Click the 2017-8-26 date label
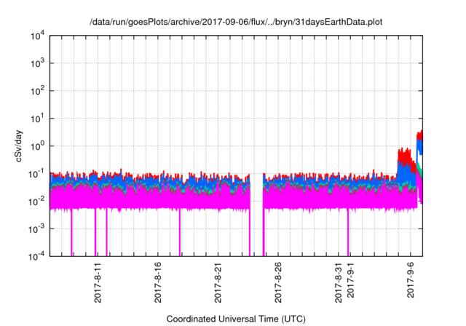The width and height of the screenshot is (466, 326). 278,282
